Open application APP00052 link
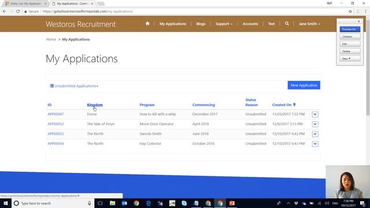Image resolution: width=370 pixels, height=208 pixels. pyautogui.click(x=55, y=124)
